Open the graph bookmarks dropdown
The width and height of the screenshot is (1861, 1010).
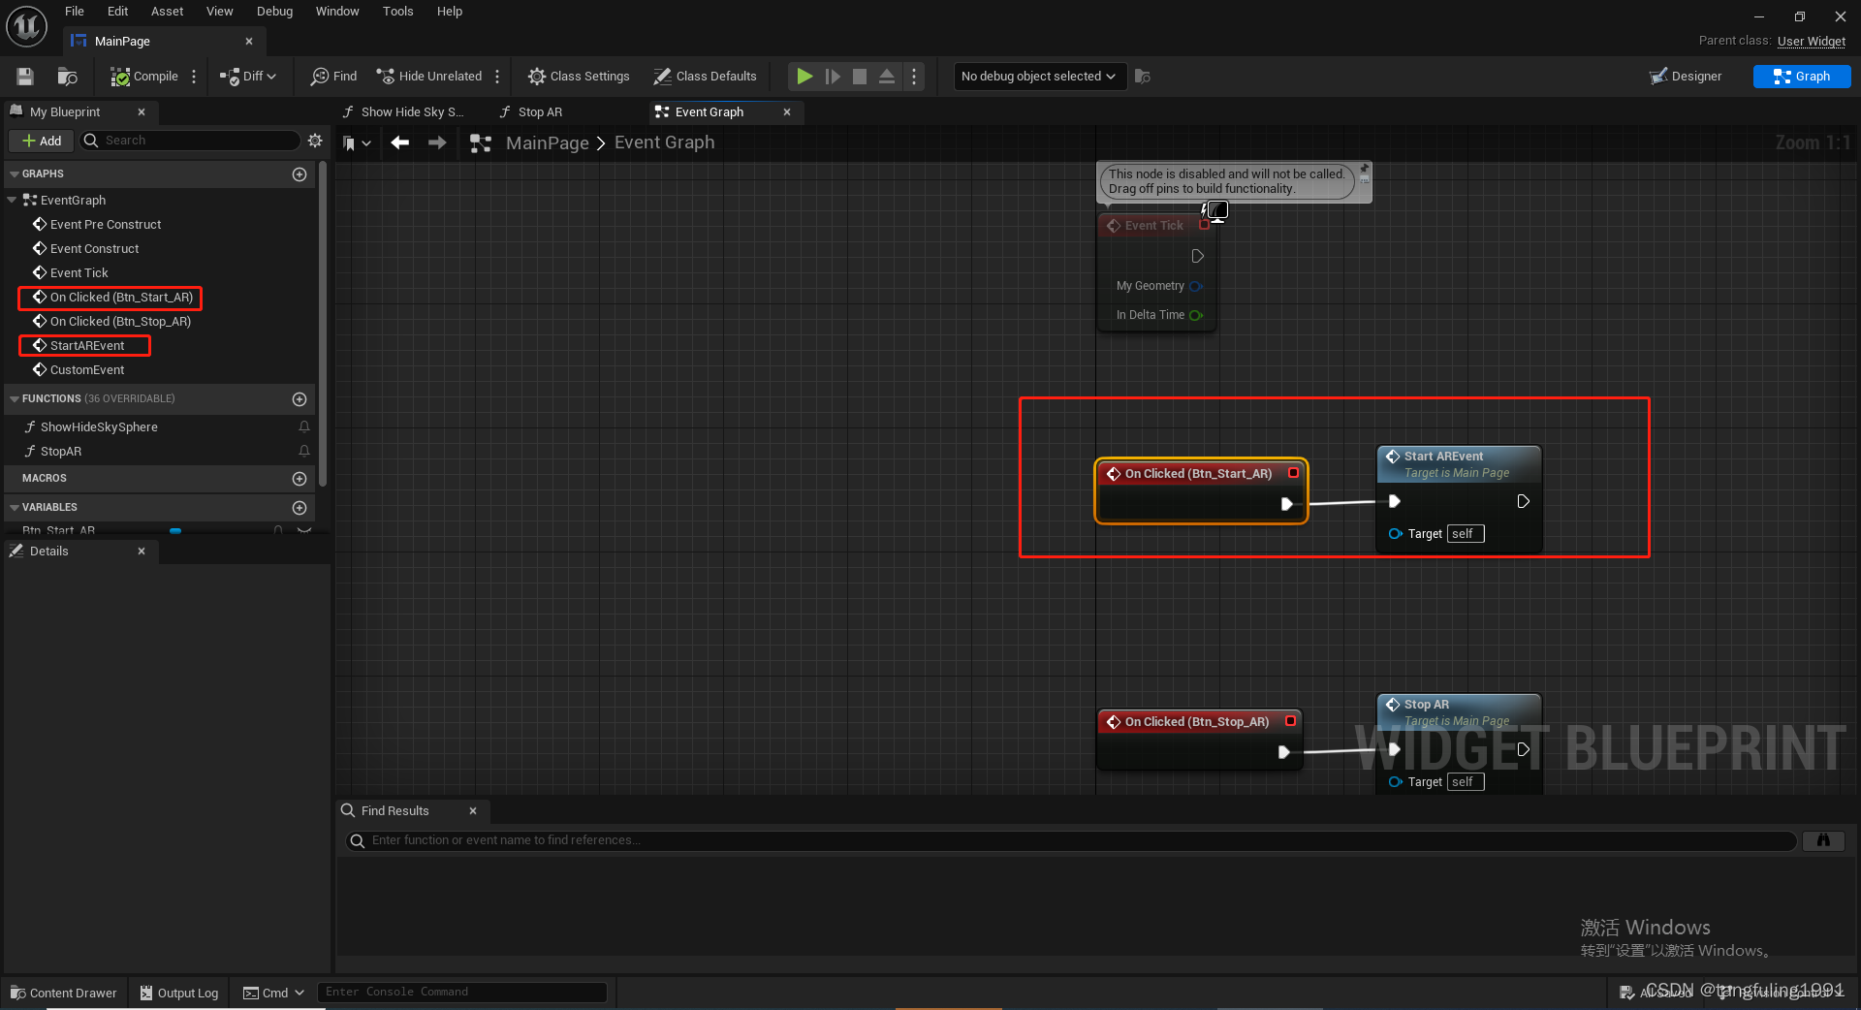358,143
